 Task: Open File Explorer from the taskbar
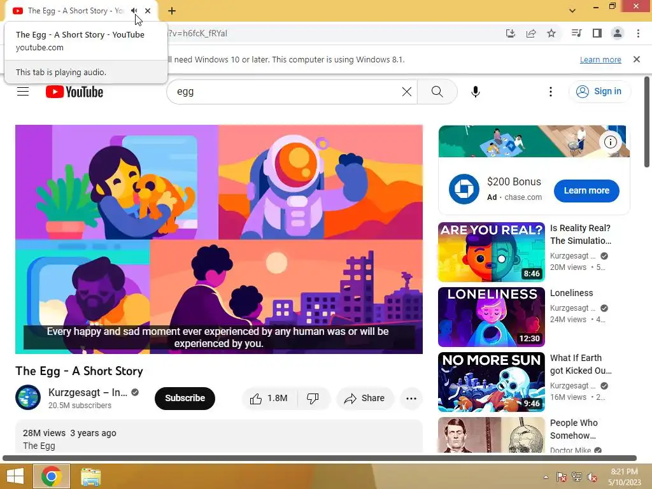[x=90, y=476]
